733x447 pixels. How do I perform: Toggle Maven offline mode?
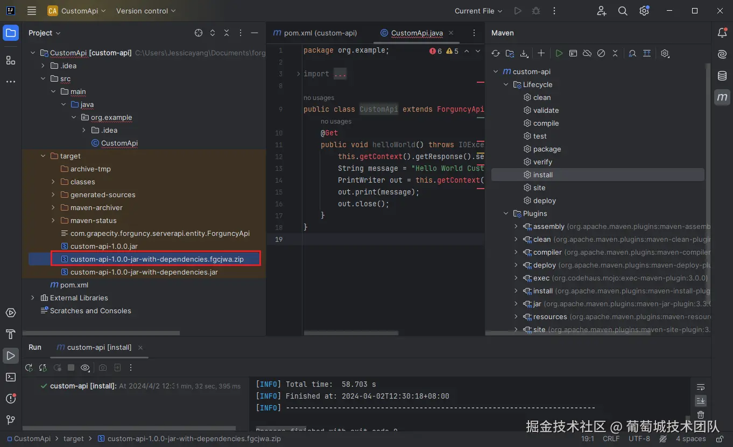point(587,53)
